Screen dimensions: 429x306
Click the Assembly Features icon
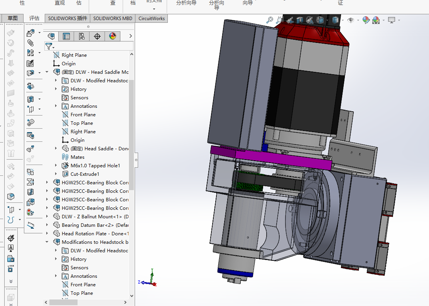coord(30,99)
